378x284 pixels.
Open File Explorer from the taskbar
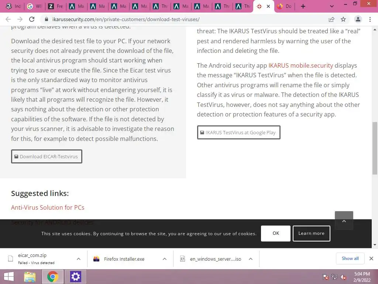click(x=30, y=277)
